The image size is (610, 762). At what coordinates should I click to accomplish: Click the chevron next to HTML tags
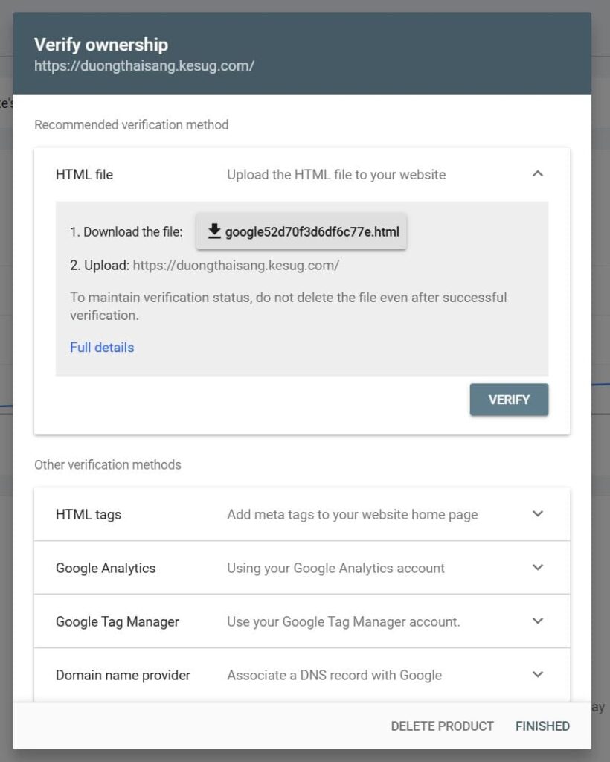click(x=537, y=513)
